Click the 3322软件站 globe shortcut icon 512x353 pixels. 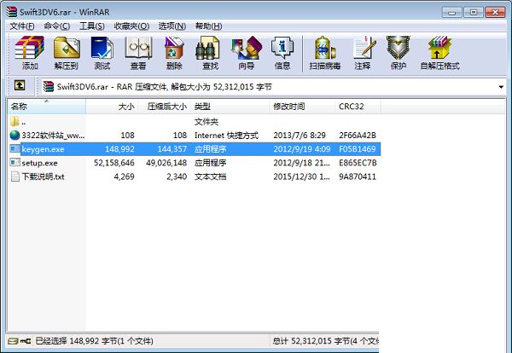15,135
